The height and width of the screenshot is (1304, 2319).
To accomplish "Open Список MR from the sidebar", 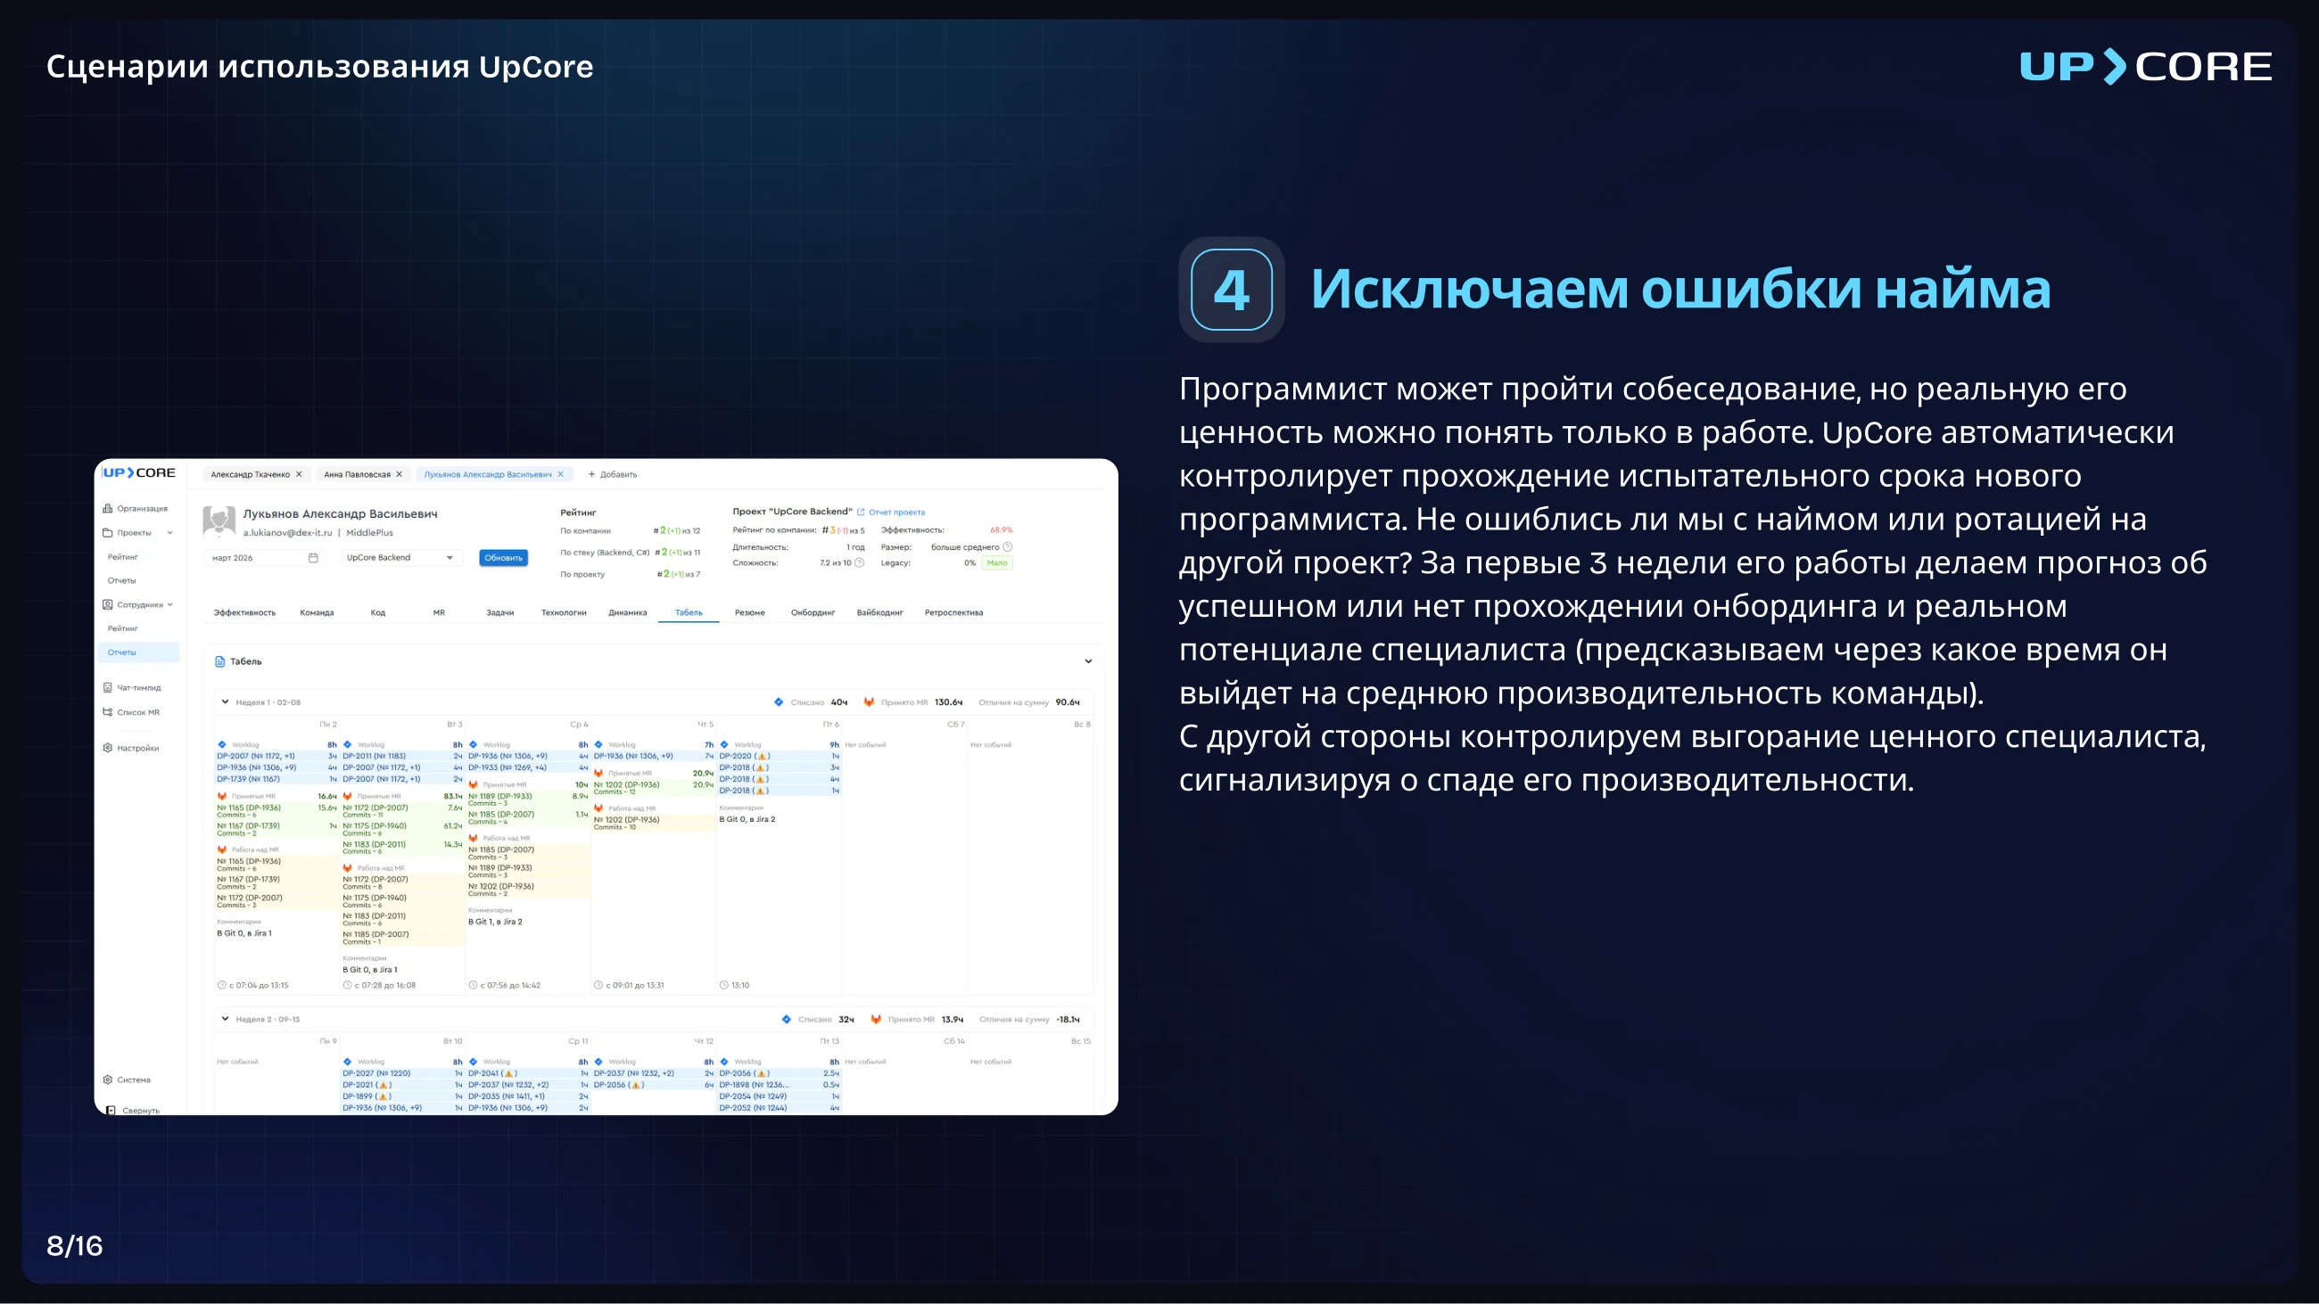I will [131, 712].
